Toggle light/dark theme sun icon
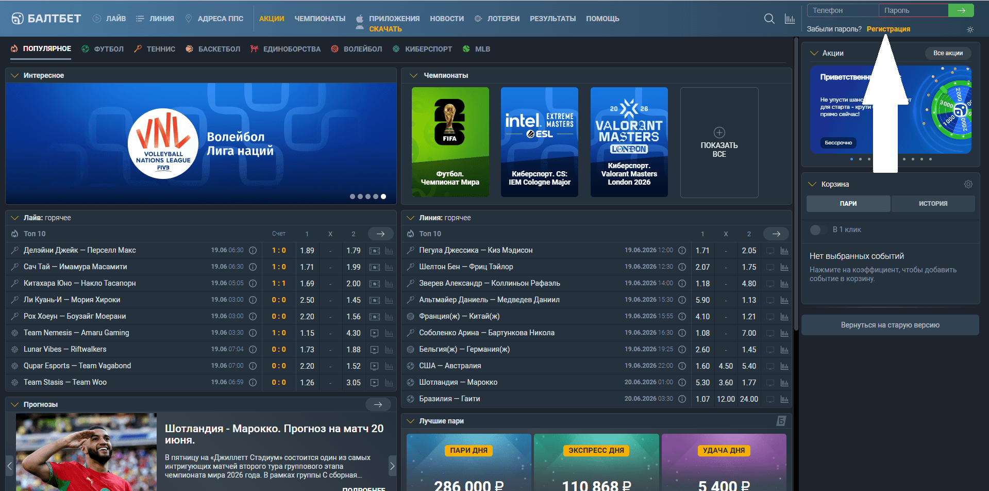This screenshot has height=491, width=989. click(x=970, y=29)
